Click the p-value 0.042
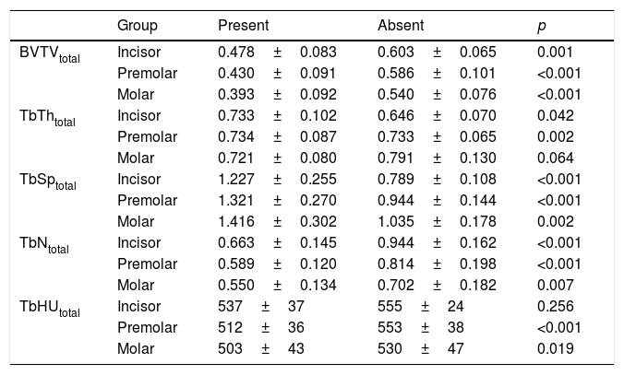The image size is (624, 375). coord(555,116)
